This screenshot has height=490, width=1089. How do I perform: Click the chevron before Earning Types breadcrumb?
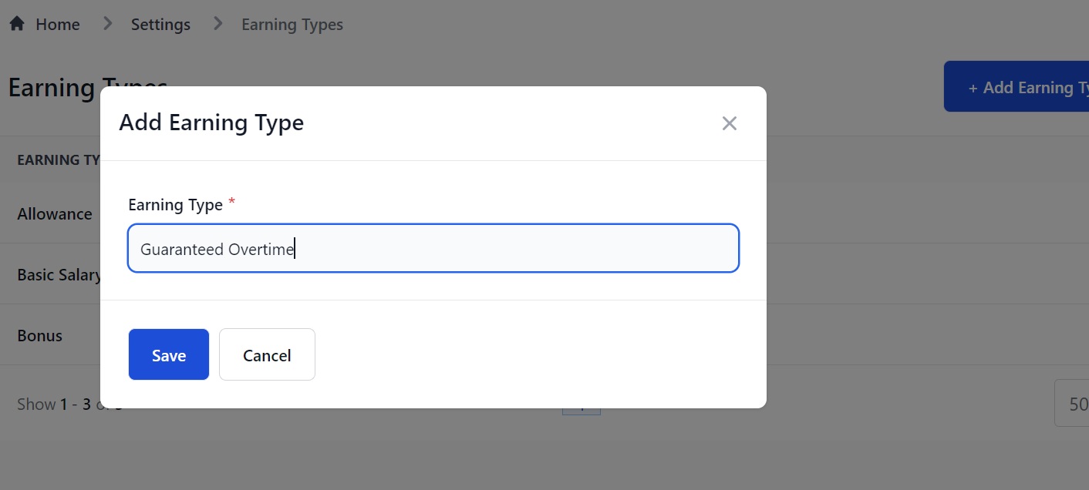[218, 24]
